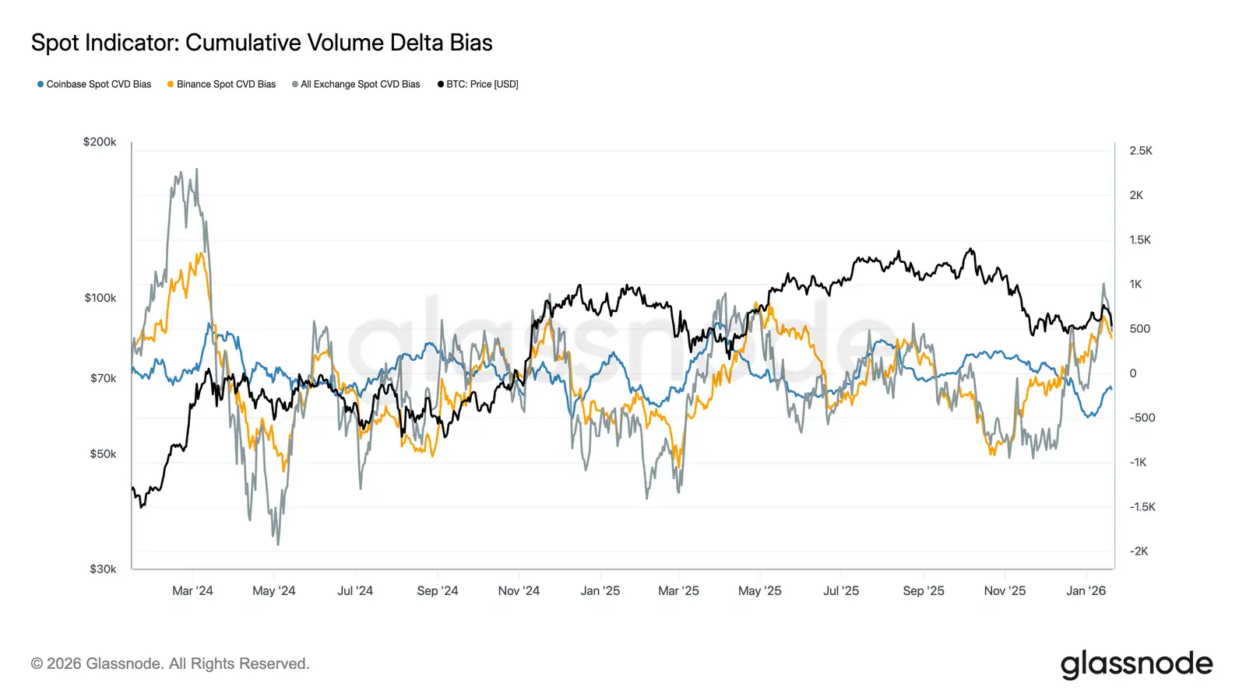
Task: Click the gray All Exchange legend dot
Action: coord(295,84)
